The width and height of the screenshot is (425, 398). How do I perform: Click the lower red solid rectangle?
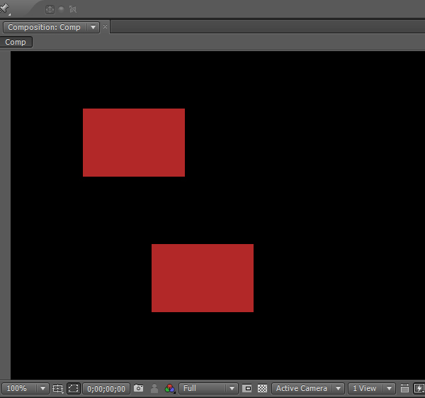coord(203,278)
